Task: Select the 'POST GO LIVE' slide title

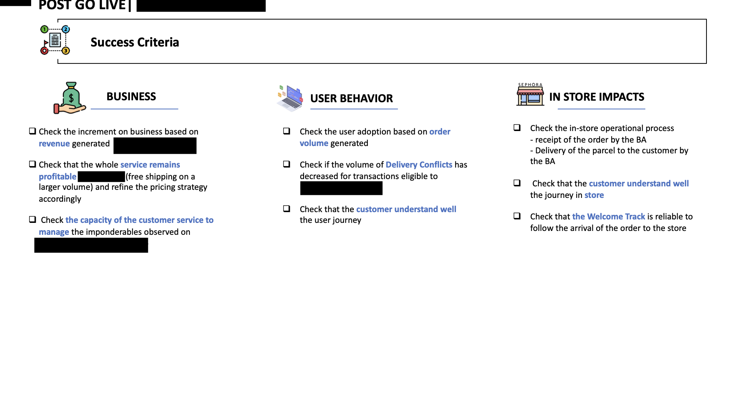Action: 82,5
